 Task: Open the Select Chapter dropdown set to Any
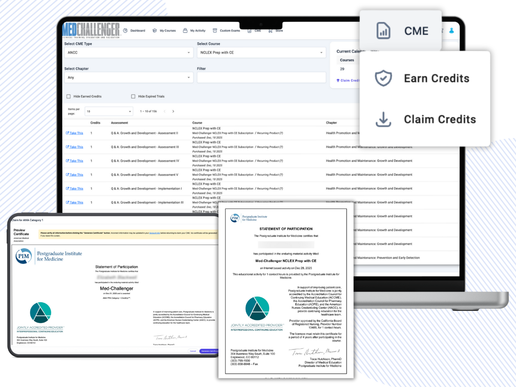coord(129,77)
